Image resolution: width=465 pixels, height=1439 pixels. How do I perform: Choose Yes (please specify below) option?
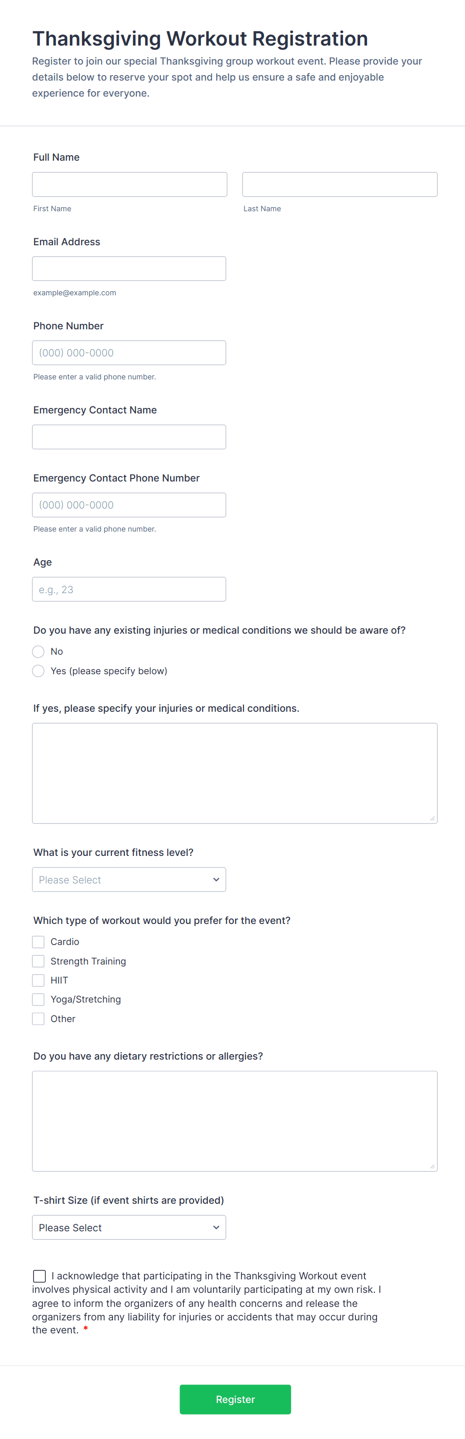click(x=38, y=671)
